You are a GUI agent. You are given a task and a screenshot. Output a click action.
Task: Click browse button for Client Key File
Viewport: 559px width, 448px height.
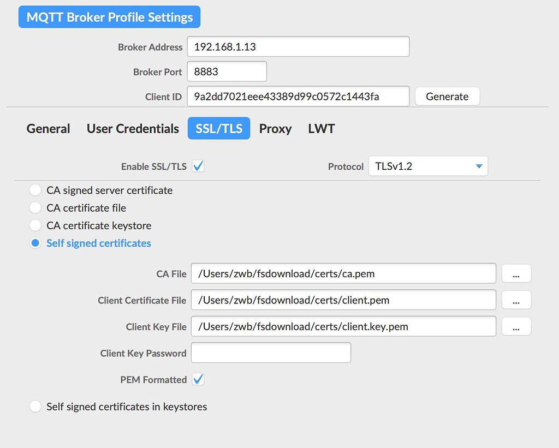[516, 326]
